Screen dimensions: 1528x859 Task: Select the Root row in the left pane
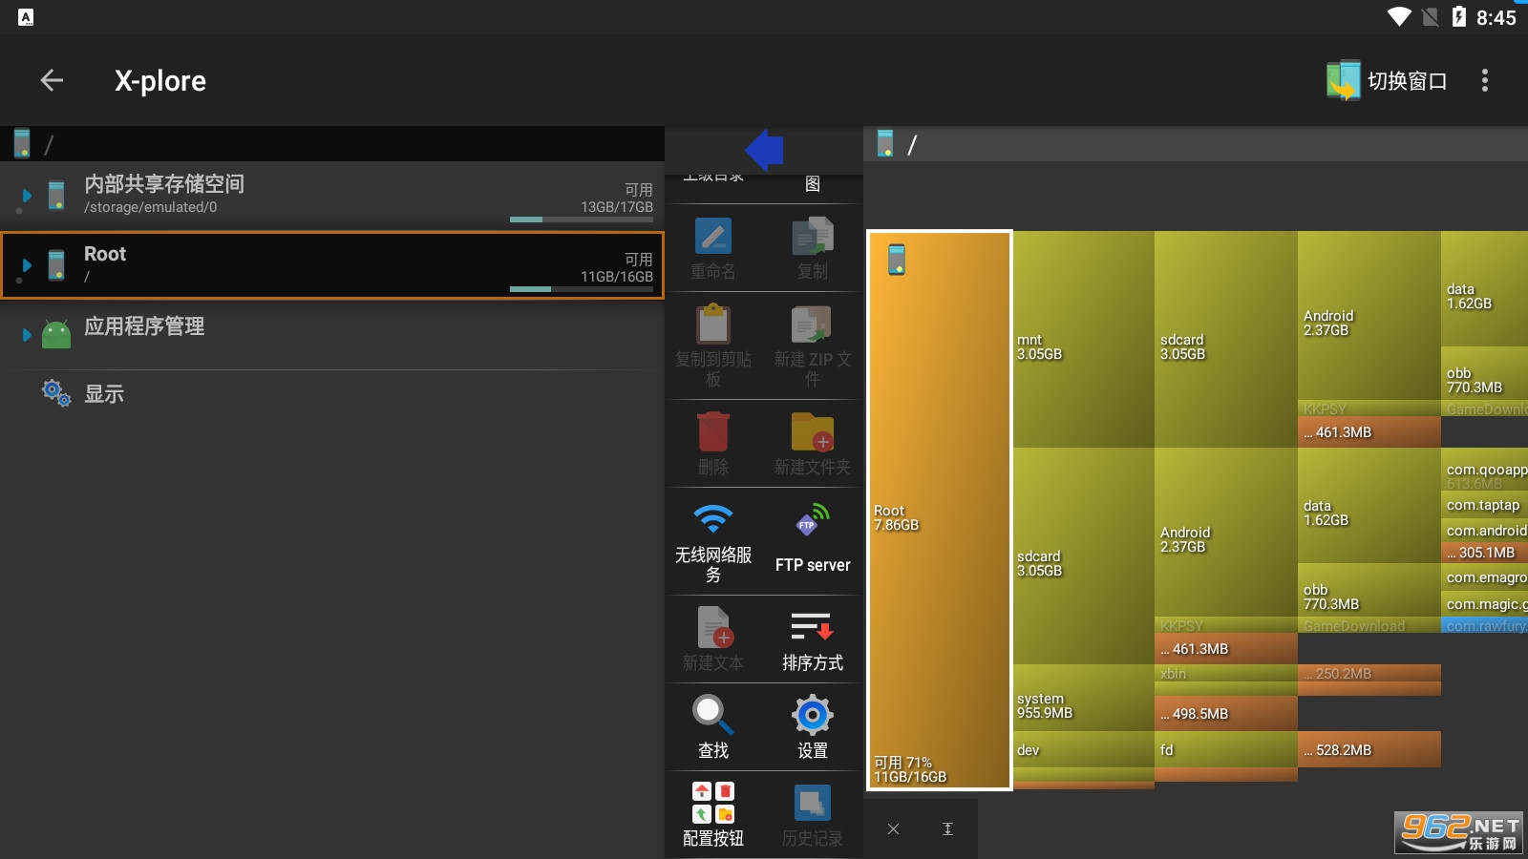(332, 265)
